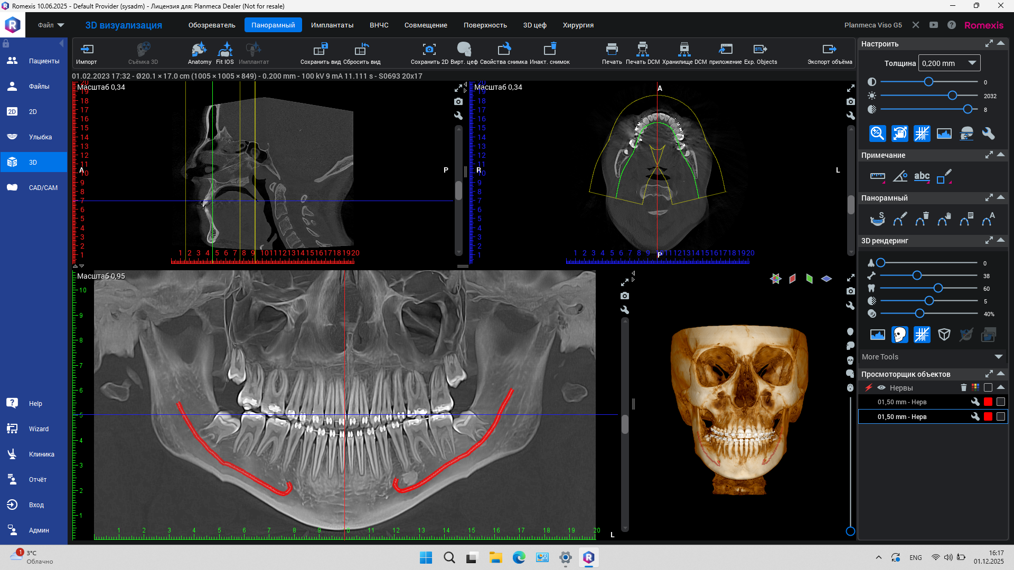Click the skull rendering preset icon
Viewport: 1014px width, 570px height.
pyautogui.click(x=899, y=335)
